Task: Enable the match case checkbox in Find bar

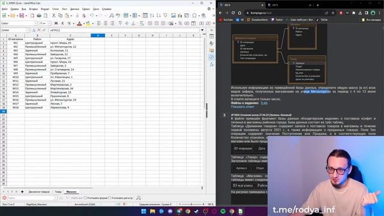Action: click(110, 197)
